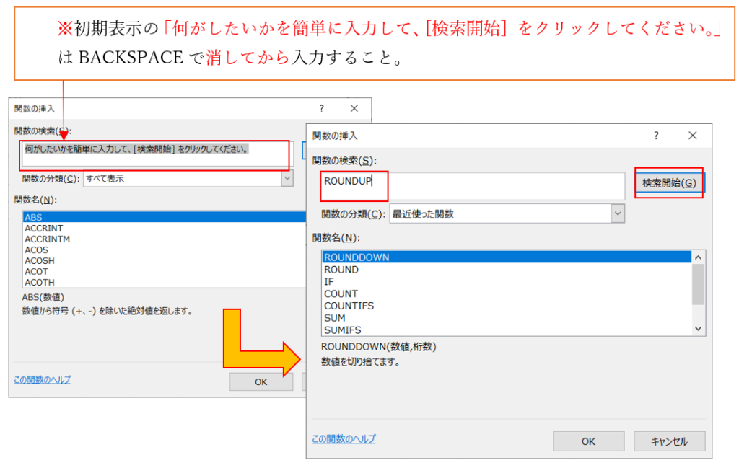The height and width of the screenshot is (468, 739).
Task: Open この関数のヘルプ link in the back dialog
Action: pos(43,380)
